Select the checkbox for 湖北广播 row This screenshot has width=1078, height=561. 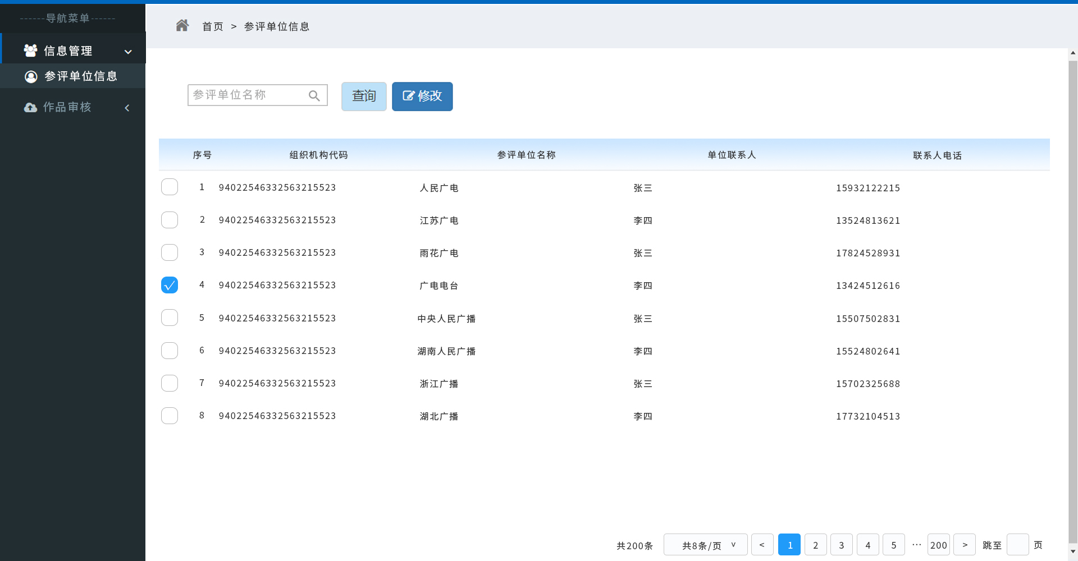(x=170, y=416)
